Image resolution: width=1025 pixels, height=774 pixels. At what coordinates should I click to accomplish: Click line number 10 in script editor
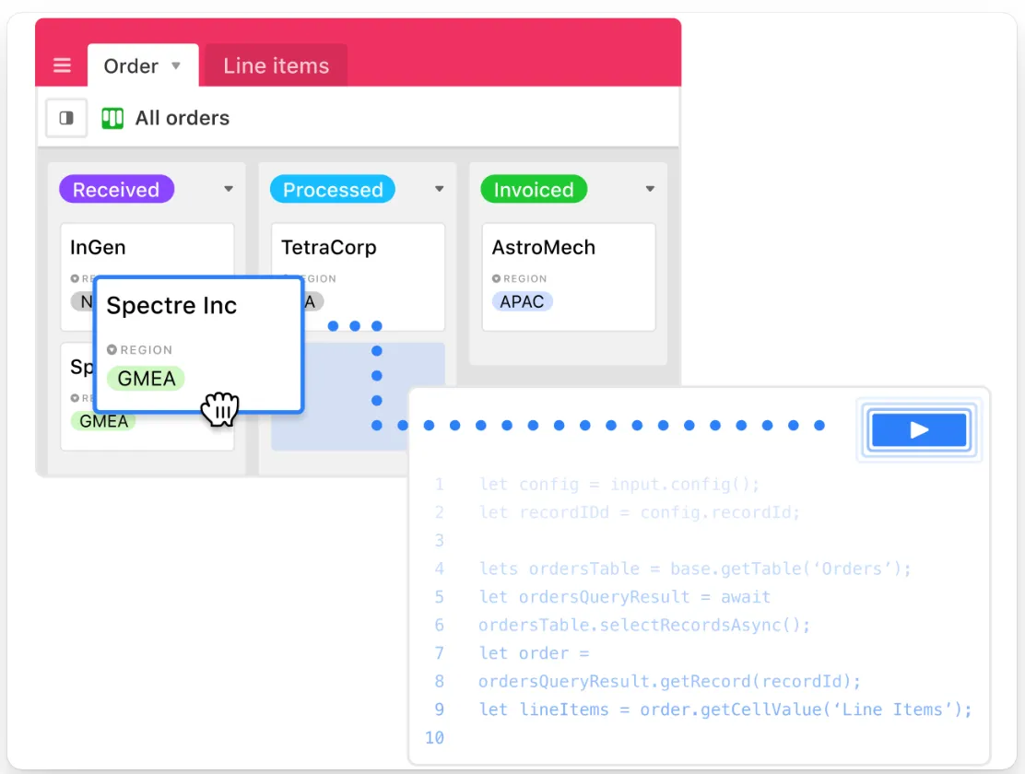click(435, 738)
